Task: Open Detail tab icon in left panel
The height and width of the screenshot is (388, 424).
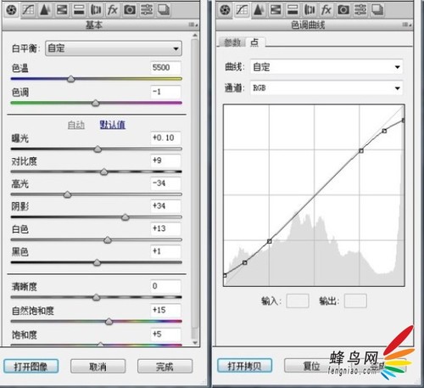Action: click(45, 10)
